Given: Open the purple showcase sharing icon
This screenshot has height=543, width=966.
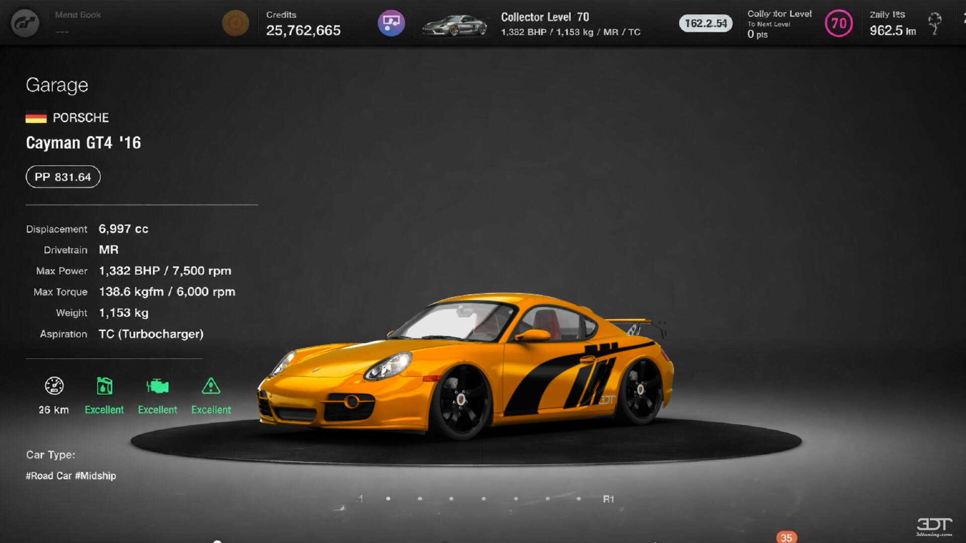Looking at the screenshot, I should (391, 23).
